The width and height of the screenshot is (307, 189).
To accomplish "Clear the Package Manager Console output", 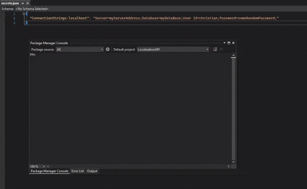I will tap(215, 49).
